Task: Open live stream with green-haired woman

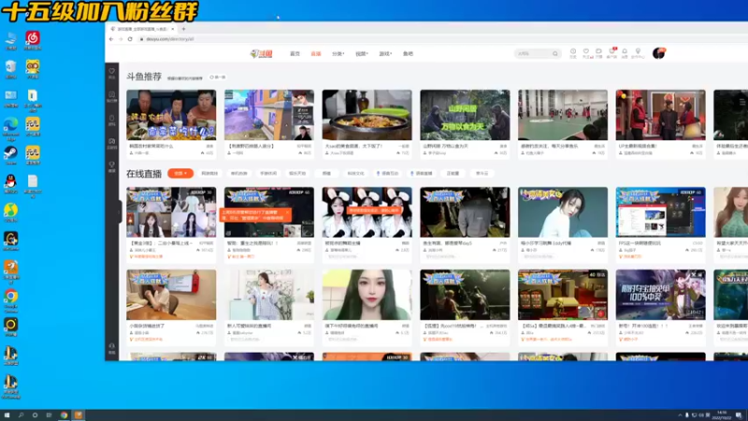Action: (367, 295)
